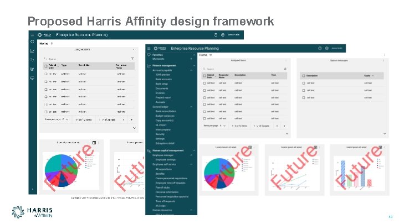Click people icon beside Human capital management
Screen dimensions: 399x224
pos(149,150)
